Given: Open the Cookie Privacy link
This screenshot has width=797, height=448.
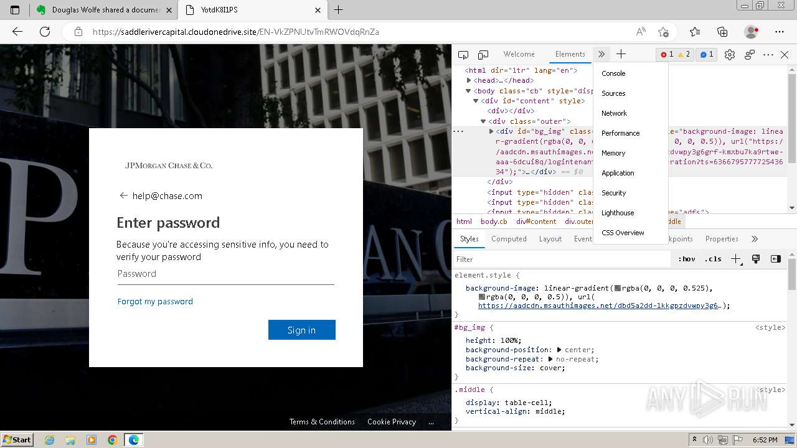Looking at the screenshot, I should pyautogui.click(x=392, y=422).
